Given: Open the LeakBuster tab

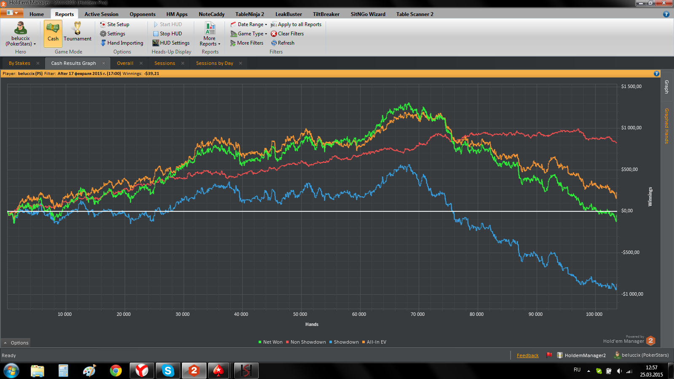Looking at the screenshot, I should point(289,14).
